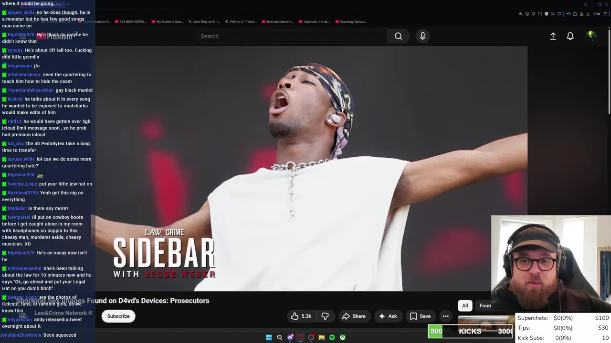
Task: Switch to the "Exposing Clavicul..." tab
Action: [x=351, y=21]
